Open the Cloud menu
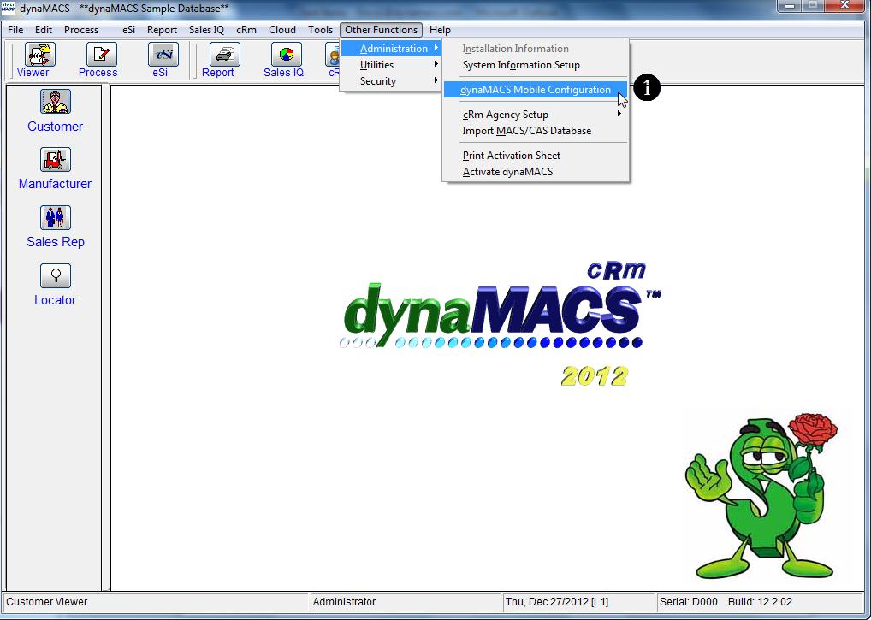Image resolution: width=871 pixels, height=620 pixels. [282, 30]
